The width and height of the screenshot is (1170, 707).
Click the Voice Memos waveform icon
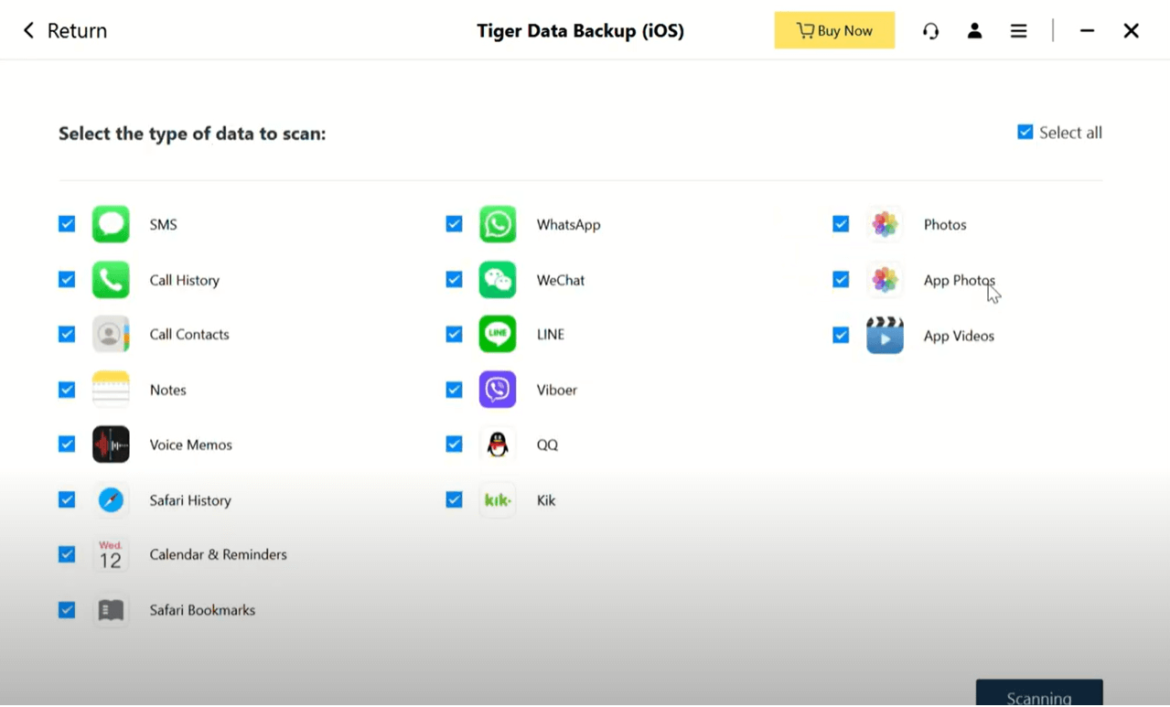(x=111, y=445)
